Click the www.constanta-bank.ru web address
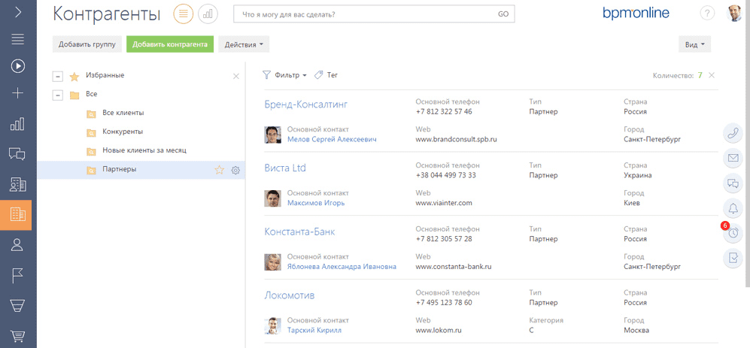The width and height of the screenshot is (750, 348). click(x=454, y=267)
